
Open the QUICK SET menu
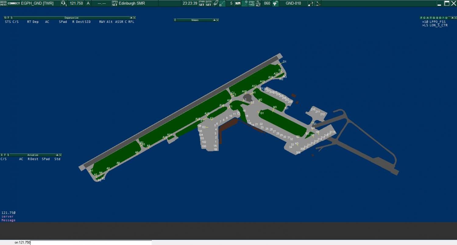pyautogui.click(x=208, y=3)
